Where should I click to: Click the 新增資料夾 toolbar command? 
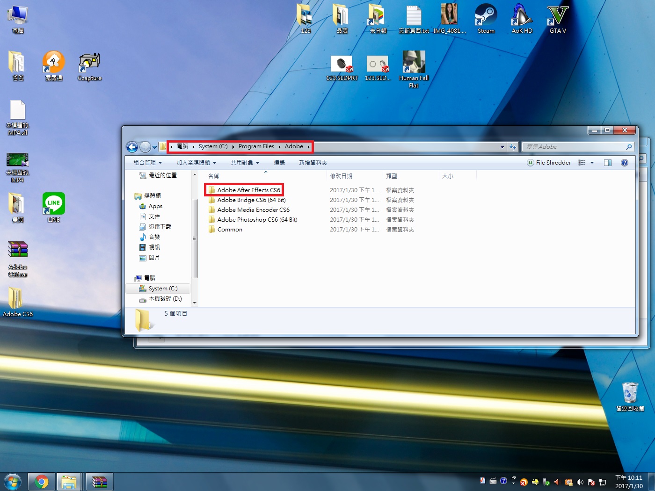(313, 163)
